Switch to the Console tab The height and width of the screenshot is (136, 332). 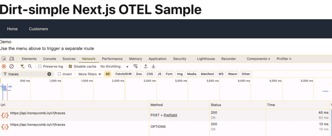pyautogui.click(x=50, y=59)
